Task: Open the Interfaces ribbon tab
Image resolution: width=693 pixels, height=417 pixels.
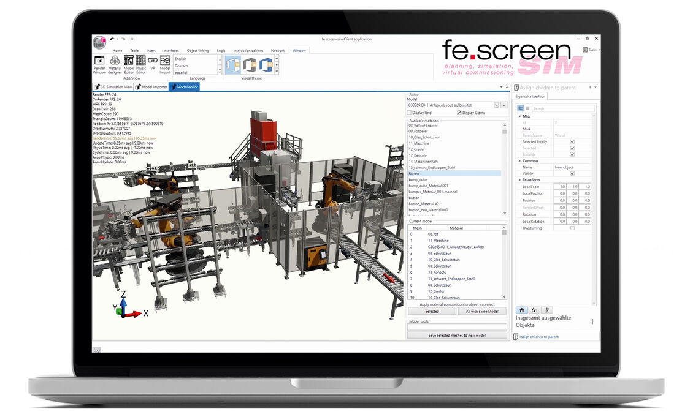Action: pos(171,51)
